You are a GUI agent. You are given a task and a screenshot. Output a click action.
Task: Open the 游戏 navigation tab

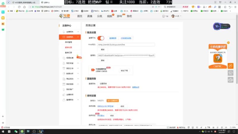pyautogui.click(x=119, y=16)
